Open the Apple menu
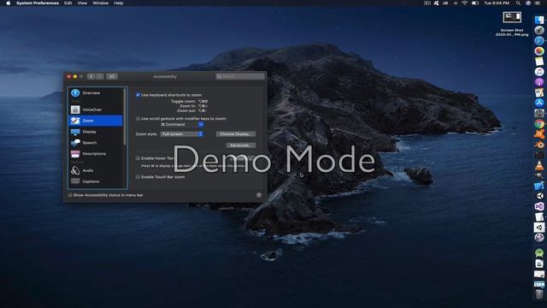This screenshot has width=547, height=308. coord(9,3)
